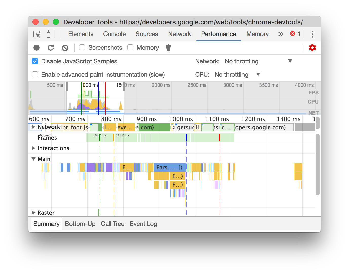The width and height of the screenshot is (349, 273).
Task: Enable advanced paint instrumentation
Action: coord(35,74)
